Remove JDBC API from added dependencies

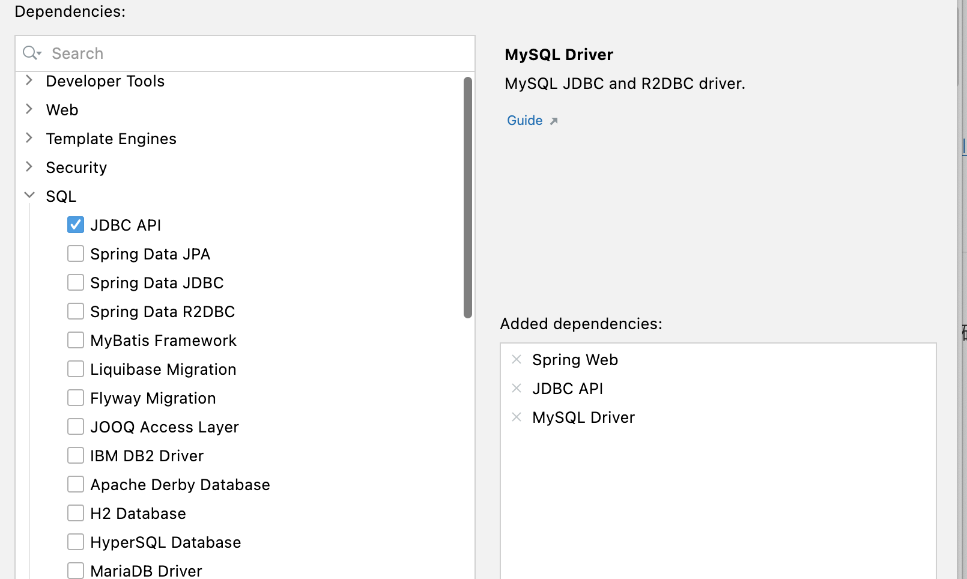pyautogui.click(x=517, y=389)
